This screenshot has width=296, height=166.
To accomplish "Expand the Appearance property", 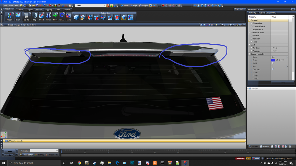I will coord(251,30).
